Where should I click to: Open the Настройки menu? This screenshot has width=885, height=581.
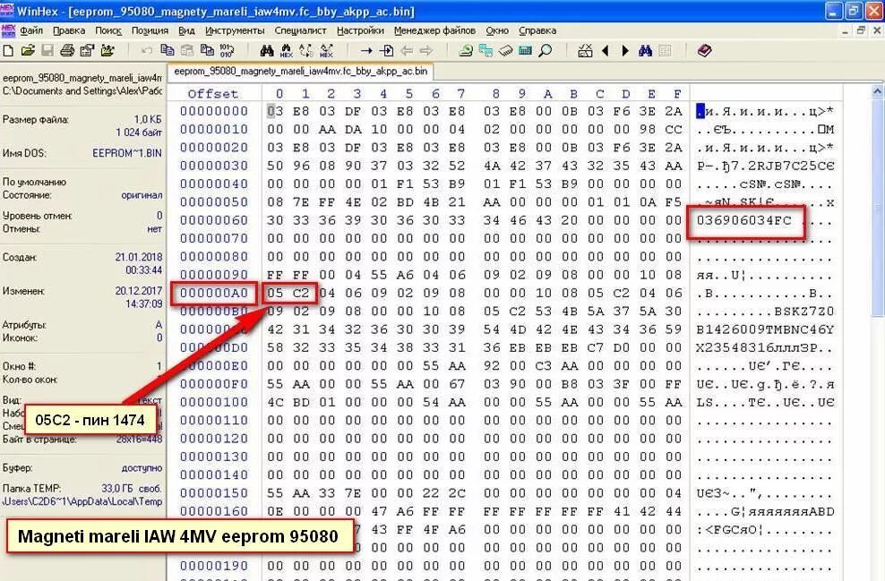360,30
